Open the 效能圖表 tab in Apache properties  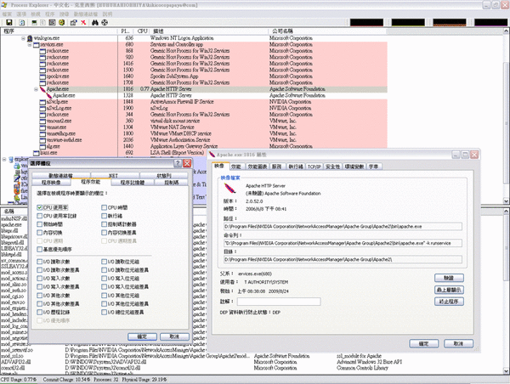[258, 167]
